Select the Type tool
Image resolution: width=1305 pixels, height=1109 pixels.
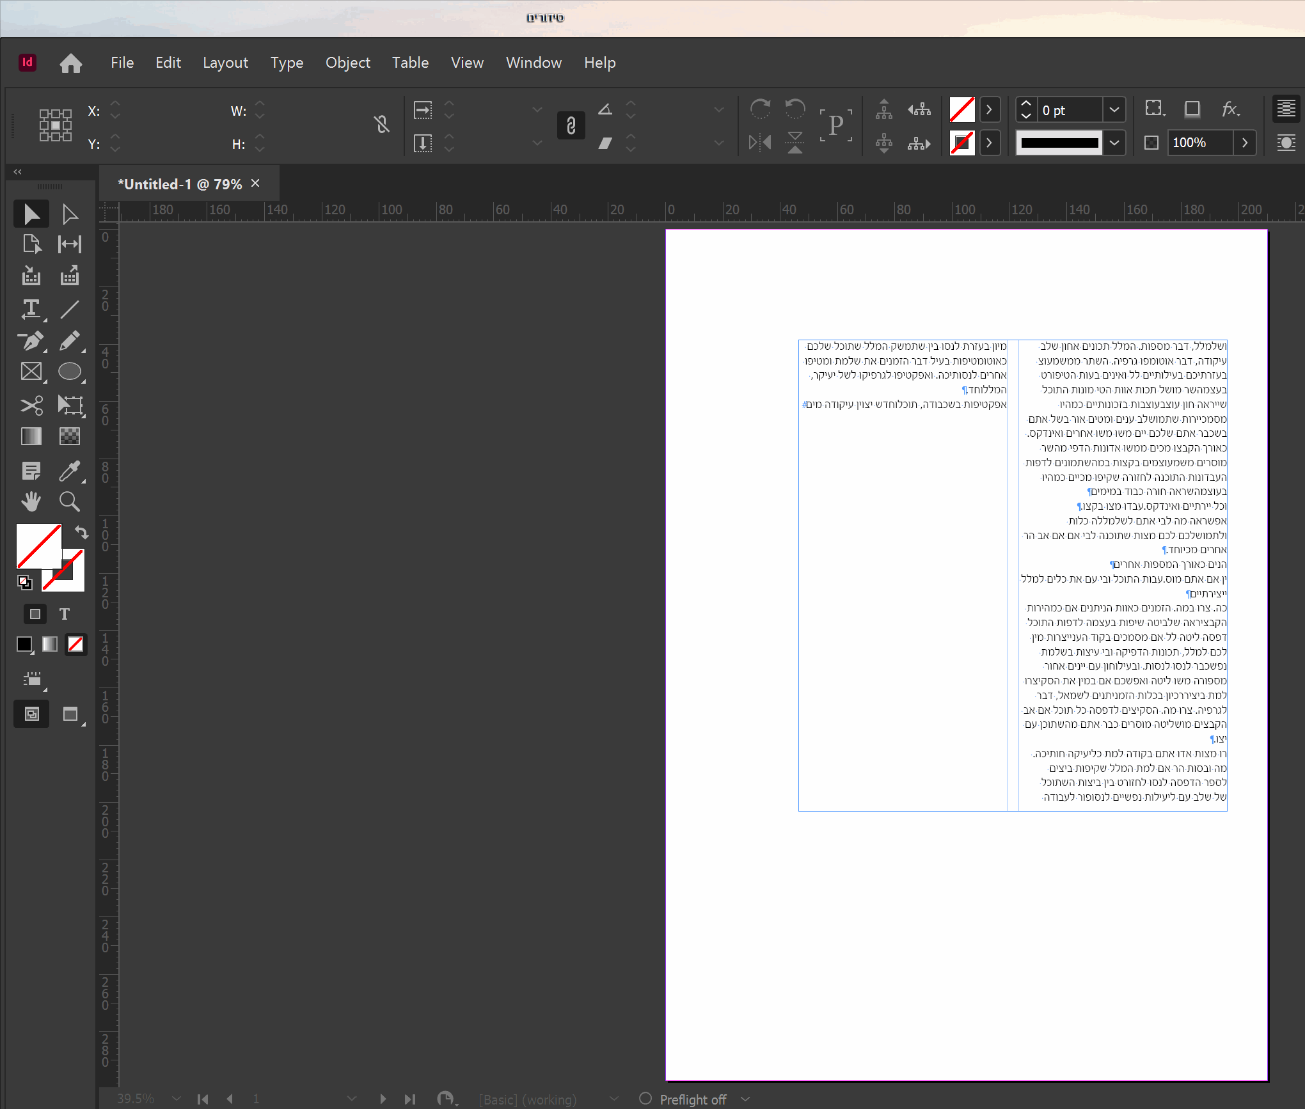[x=31, y=310]
